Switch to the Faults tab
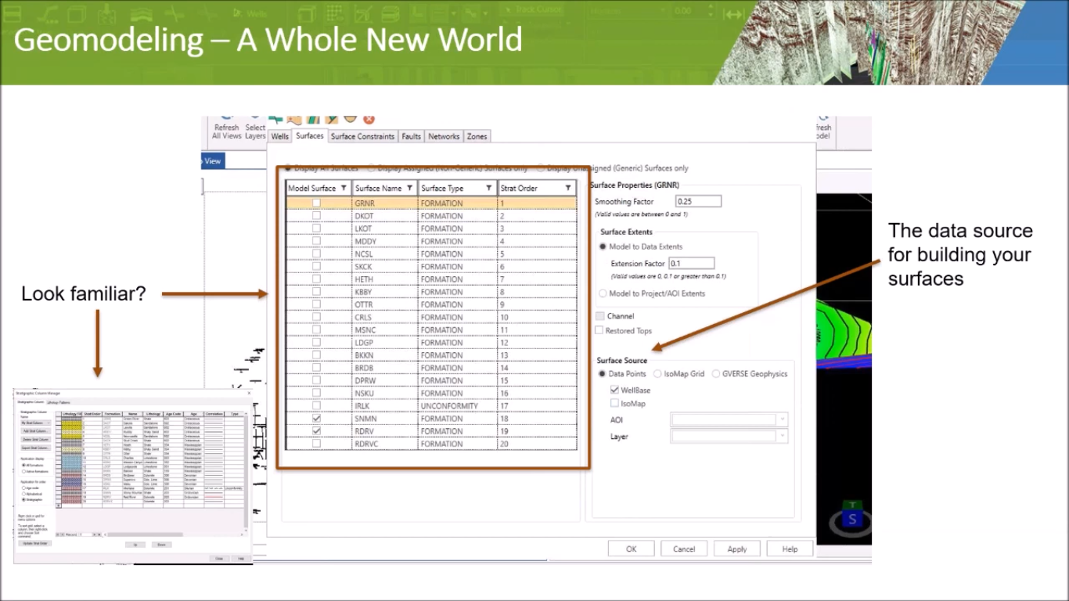 411,136
